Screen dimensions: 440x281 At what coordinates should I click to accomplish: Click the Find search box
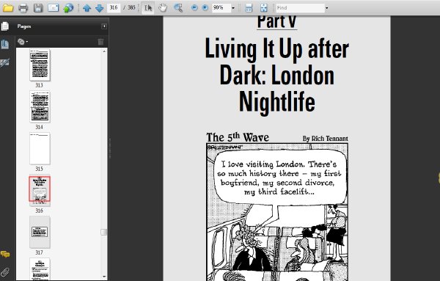pyautogui.click(x=300, y=8)
